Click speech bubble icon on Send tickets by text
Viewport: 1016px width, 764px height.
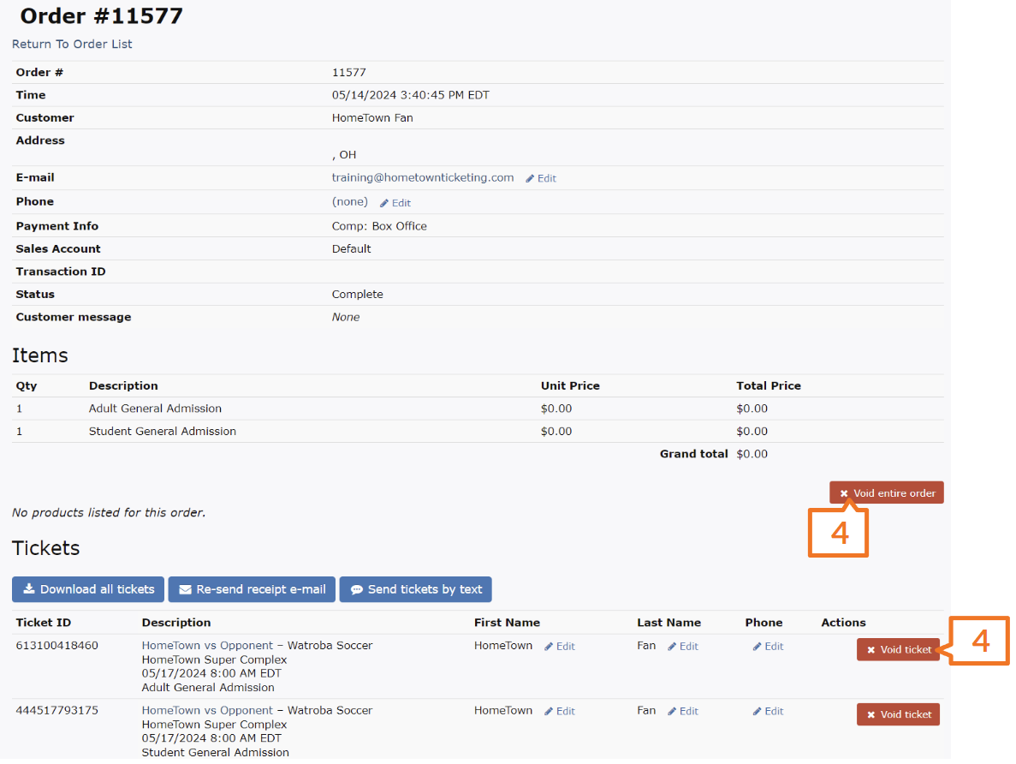(356, 589)
